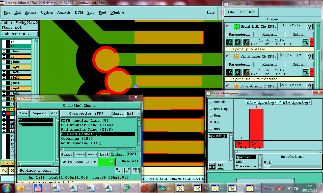Open Board-Drill results magnifier icon
323x193 pixels.
click(305, 42)
